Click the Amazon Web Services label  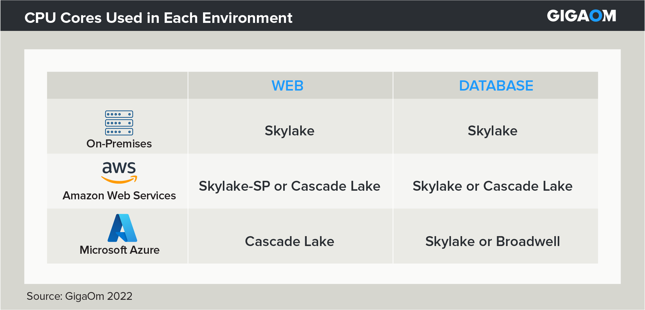coord(119,196)
